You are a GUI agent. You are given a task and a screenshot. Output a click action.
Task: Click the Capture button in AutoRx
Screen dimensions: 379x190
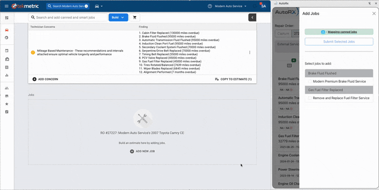pyautogui.click(x=283, y=34)
